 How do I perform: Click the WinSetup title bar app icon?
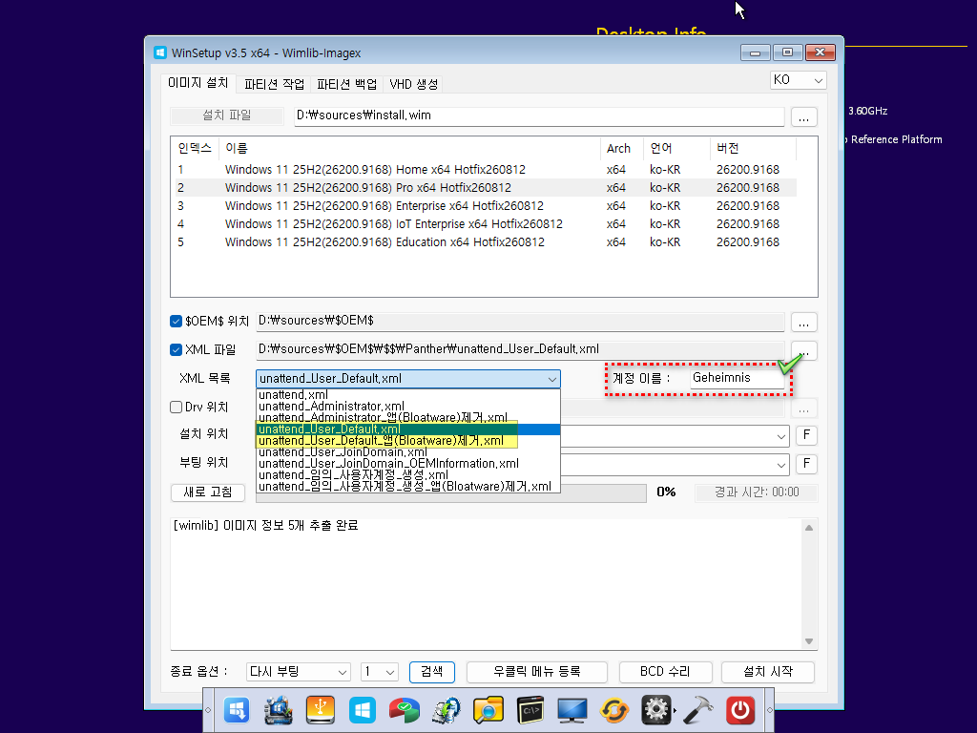click(x=160, y=52)
